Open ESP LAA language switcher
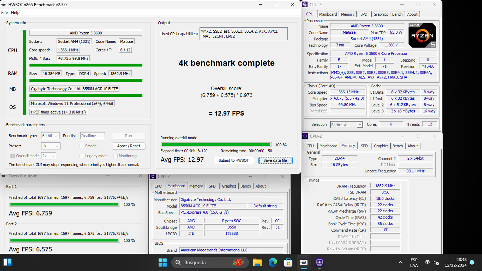The width and height of the screenshot is (482, 271). point(414,262)
